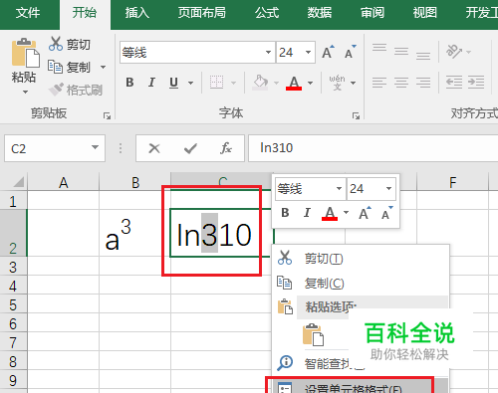This screenshot has height=393, width=498.
Task: Click the decrease indent icon
Action: point(454,82)
